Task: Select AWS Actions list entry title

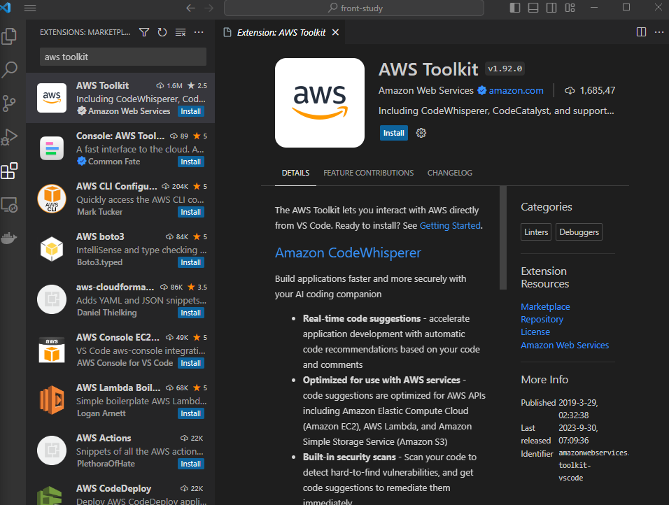Action: (104, 438)
